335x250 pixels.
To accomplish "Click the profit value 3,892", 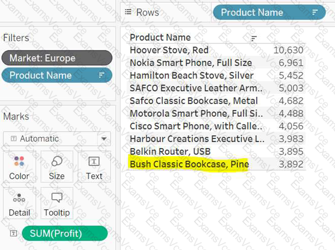I will coord(291,164).
